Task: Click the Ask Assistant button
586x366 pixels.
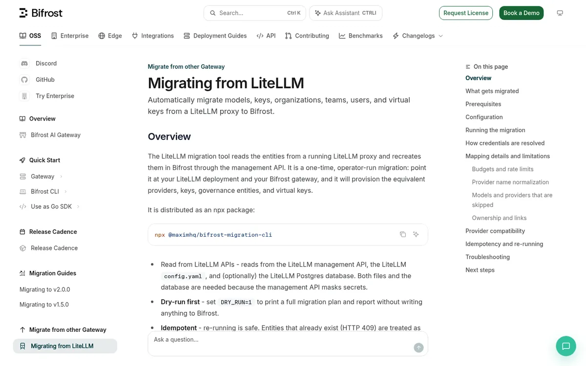Action: tap(346, 13)
